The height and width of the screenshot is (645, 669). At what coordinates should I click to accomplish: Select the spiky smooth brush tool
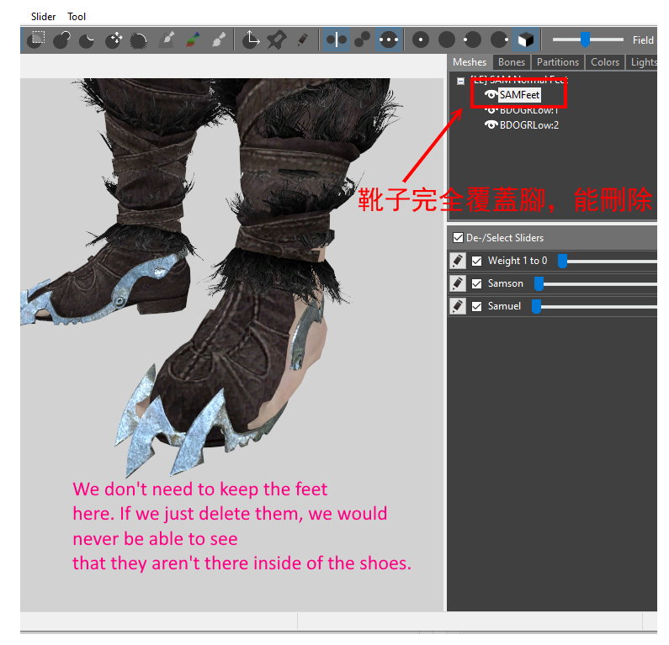click(x=139, y=40)
